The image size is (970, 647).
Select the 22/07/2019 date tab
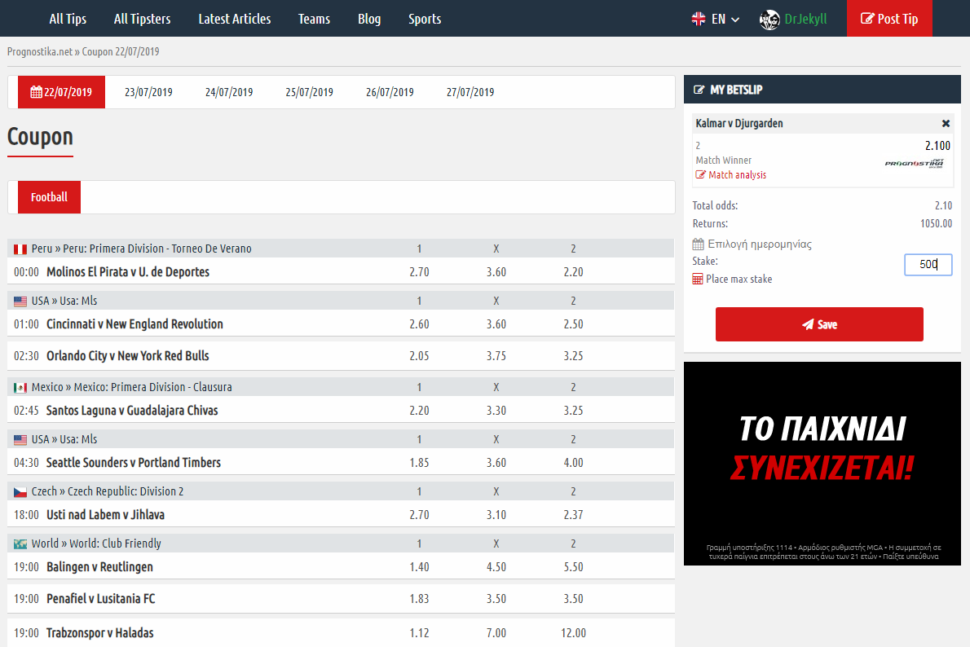tap(61, 92)
